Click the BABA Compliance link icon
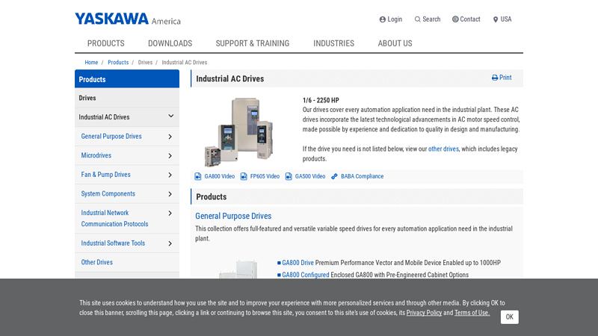The image size is (598, 336). point(334,176)
